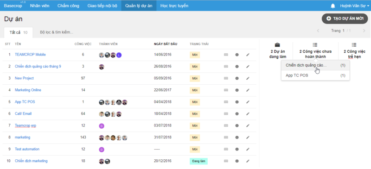Click the book icon for Marketing Online row
The image size is (371, 169).
(226, 90)
